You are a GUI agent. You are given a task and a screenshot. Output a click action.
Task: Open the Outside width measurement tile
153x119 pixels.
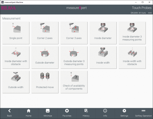16,82
